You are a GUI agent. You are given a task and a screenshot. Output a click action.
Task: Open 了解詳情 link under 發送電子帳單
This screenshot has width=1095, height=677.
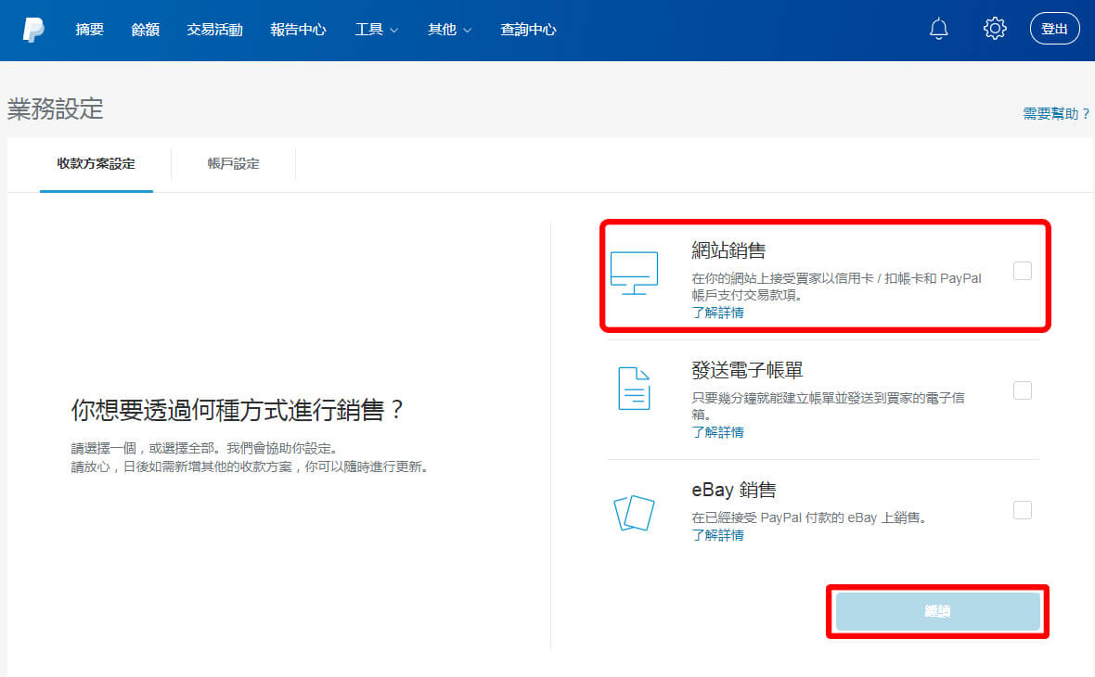[x=717, y=432]
